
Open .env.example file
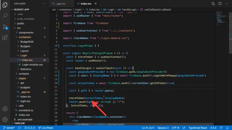(x=30, y=120)
